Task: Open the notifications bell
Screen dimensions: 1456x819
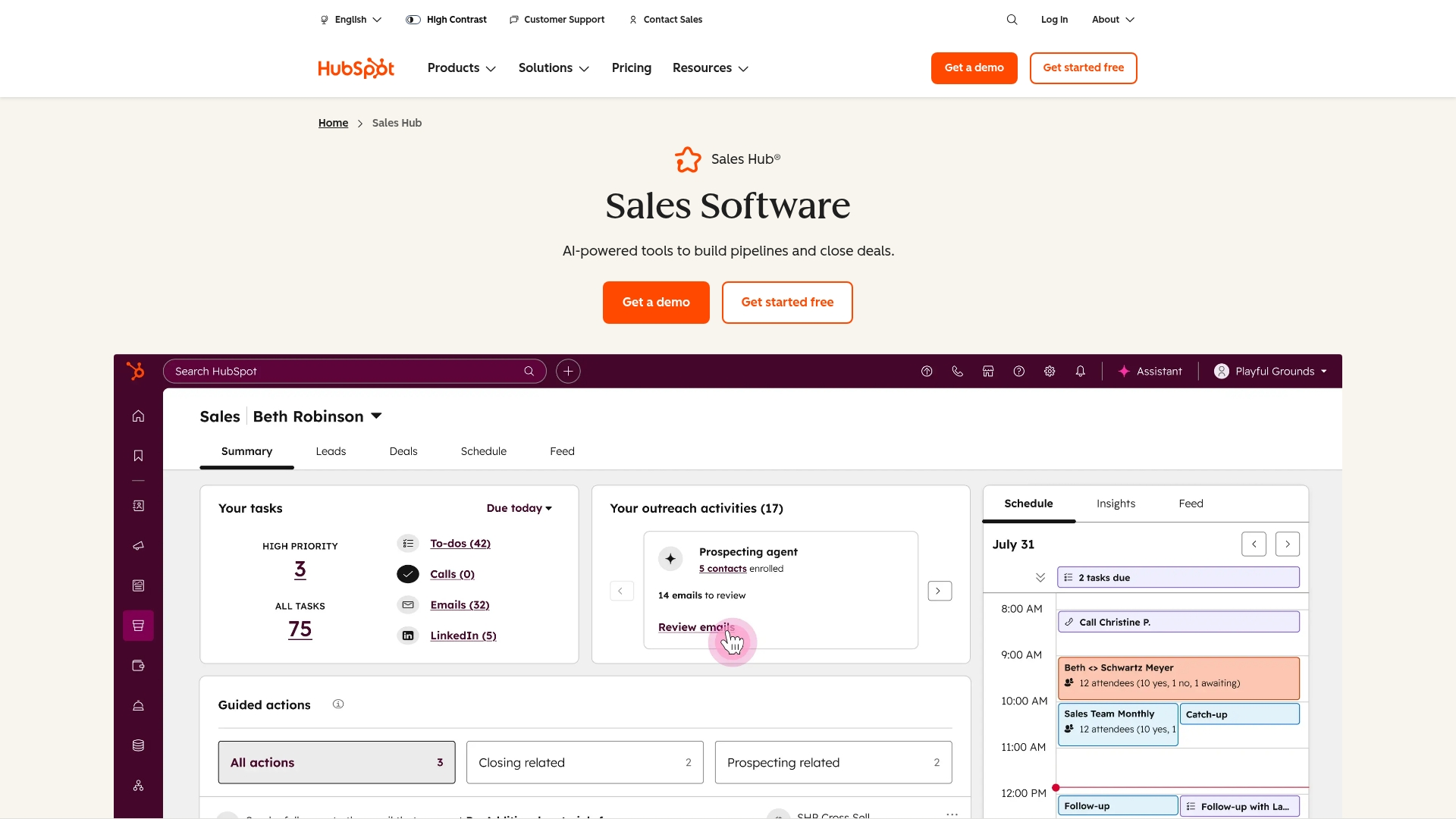Action: tap(1080, 371)
